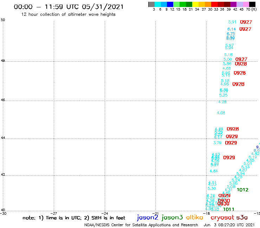Click the -21 longitude axis label

click(x=155, y=213)
